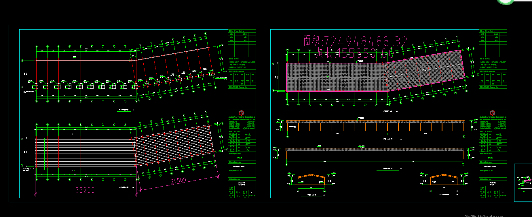Select the 29800 dimension text
Image resolution: width=532 pixels, height=217 pixels.
(x=178, y=181)
